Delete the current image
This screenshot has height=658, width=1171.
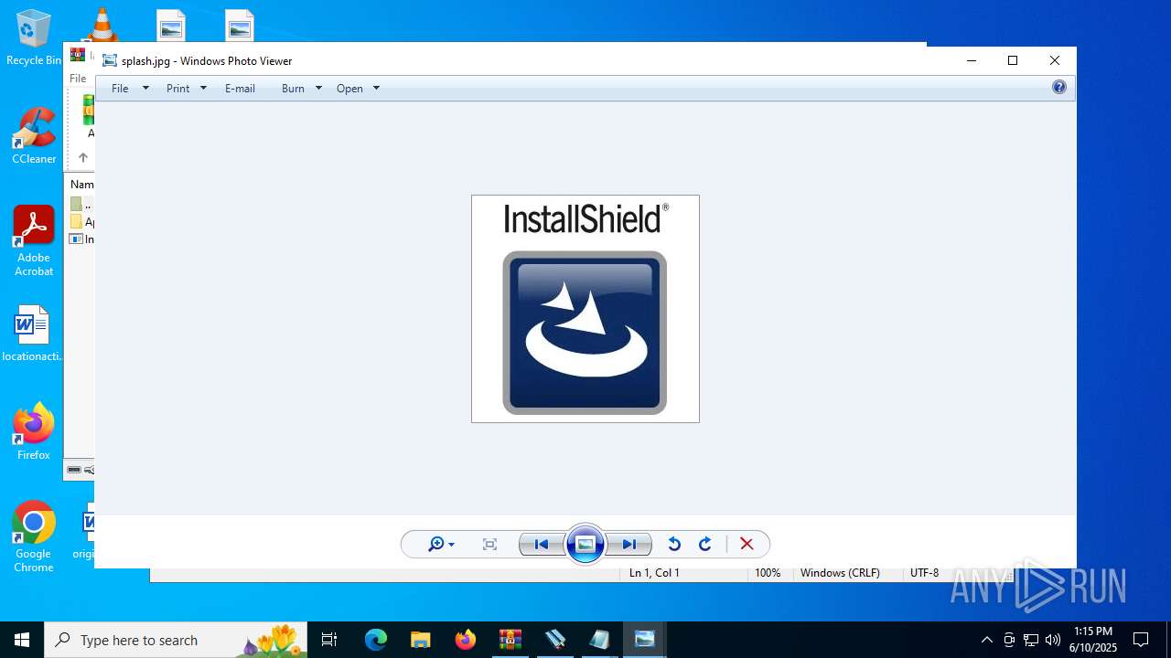pos(747,545)
